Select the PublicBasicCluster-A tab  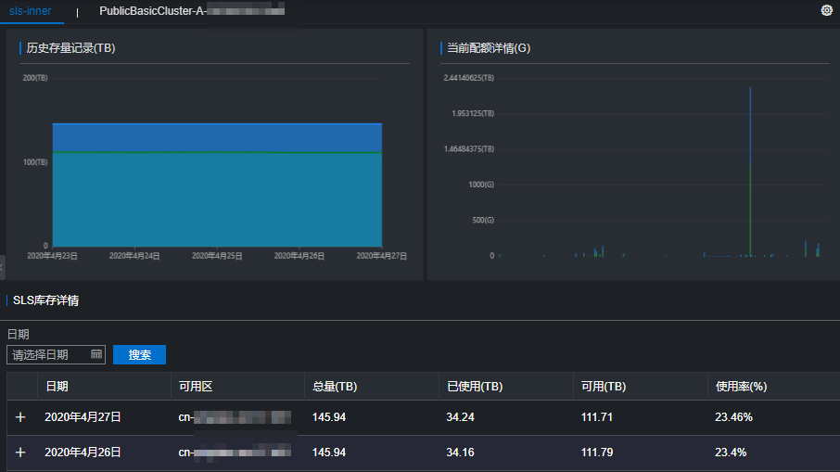click(x=192, y=11)
